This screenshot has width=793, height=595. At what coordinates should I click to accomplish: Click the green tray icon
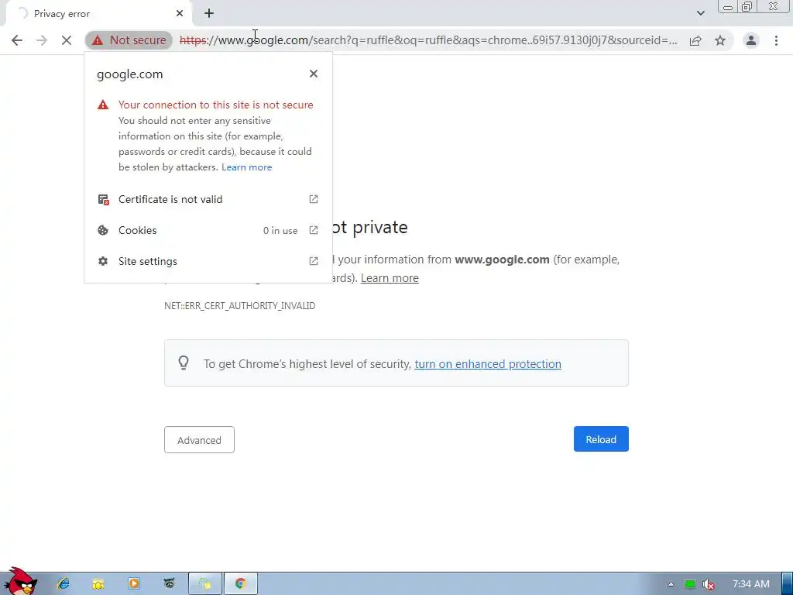point(690,584)
